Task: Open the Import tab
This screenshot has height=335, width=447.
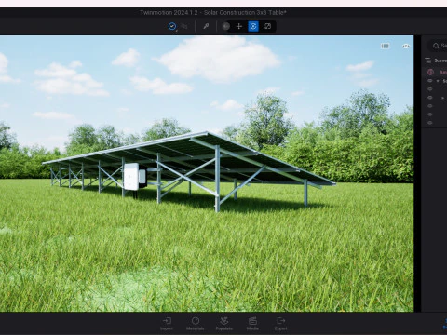Action: coord(167,324)
